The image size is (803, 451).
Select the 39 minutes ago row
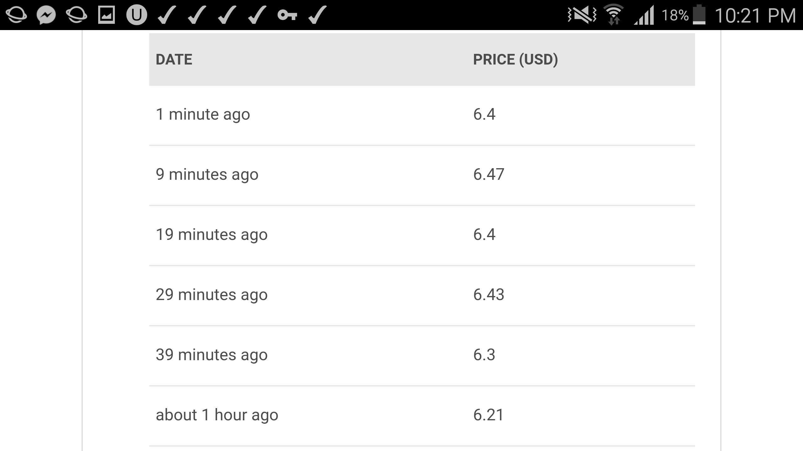tap(422, 356)
